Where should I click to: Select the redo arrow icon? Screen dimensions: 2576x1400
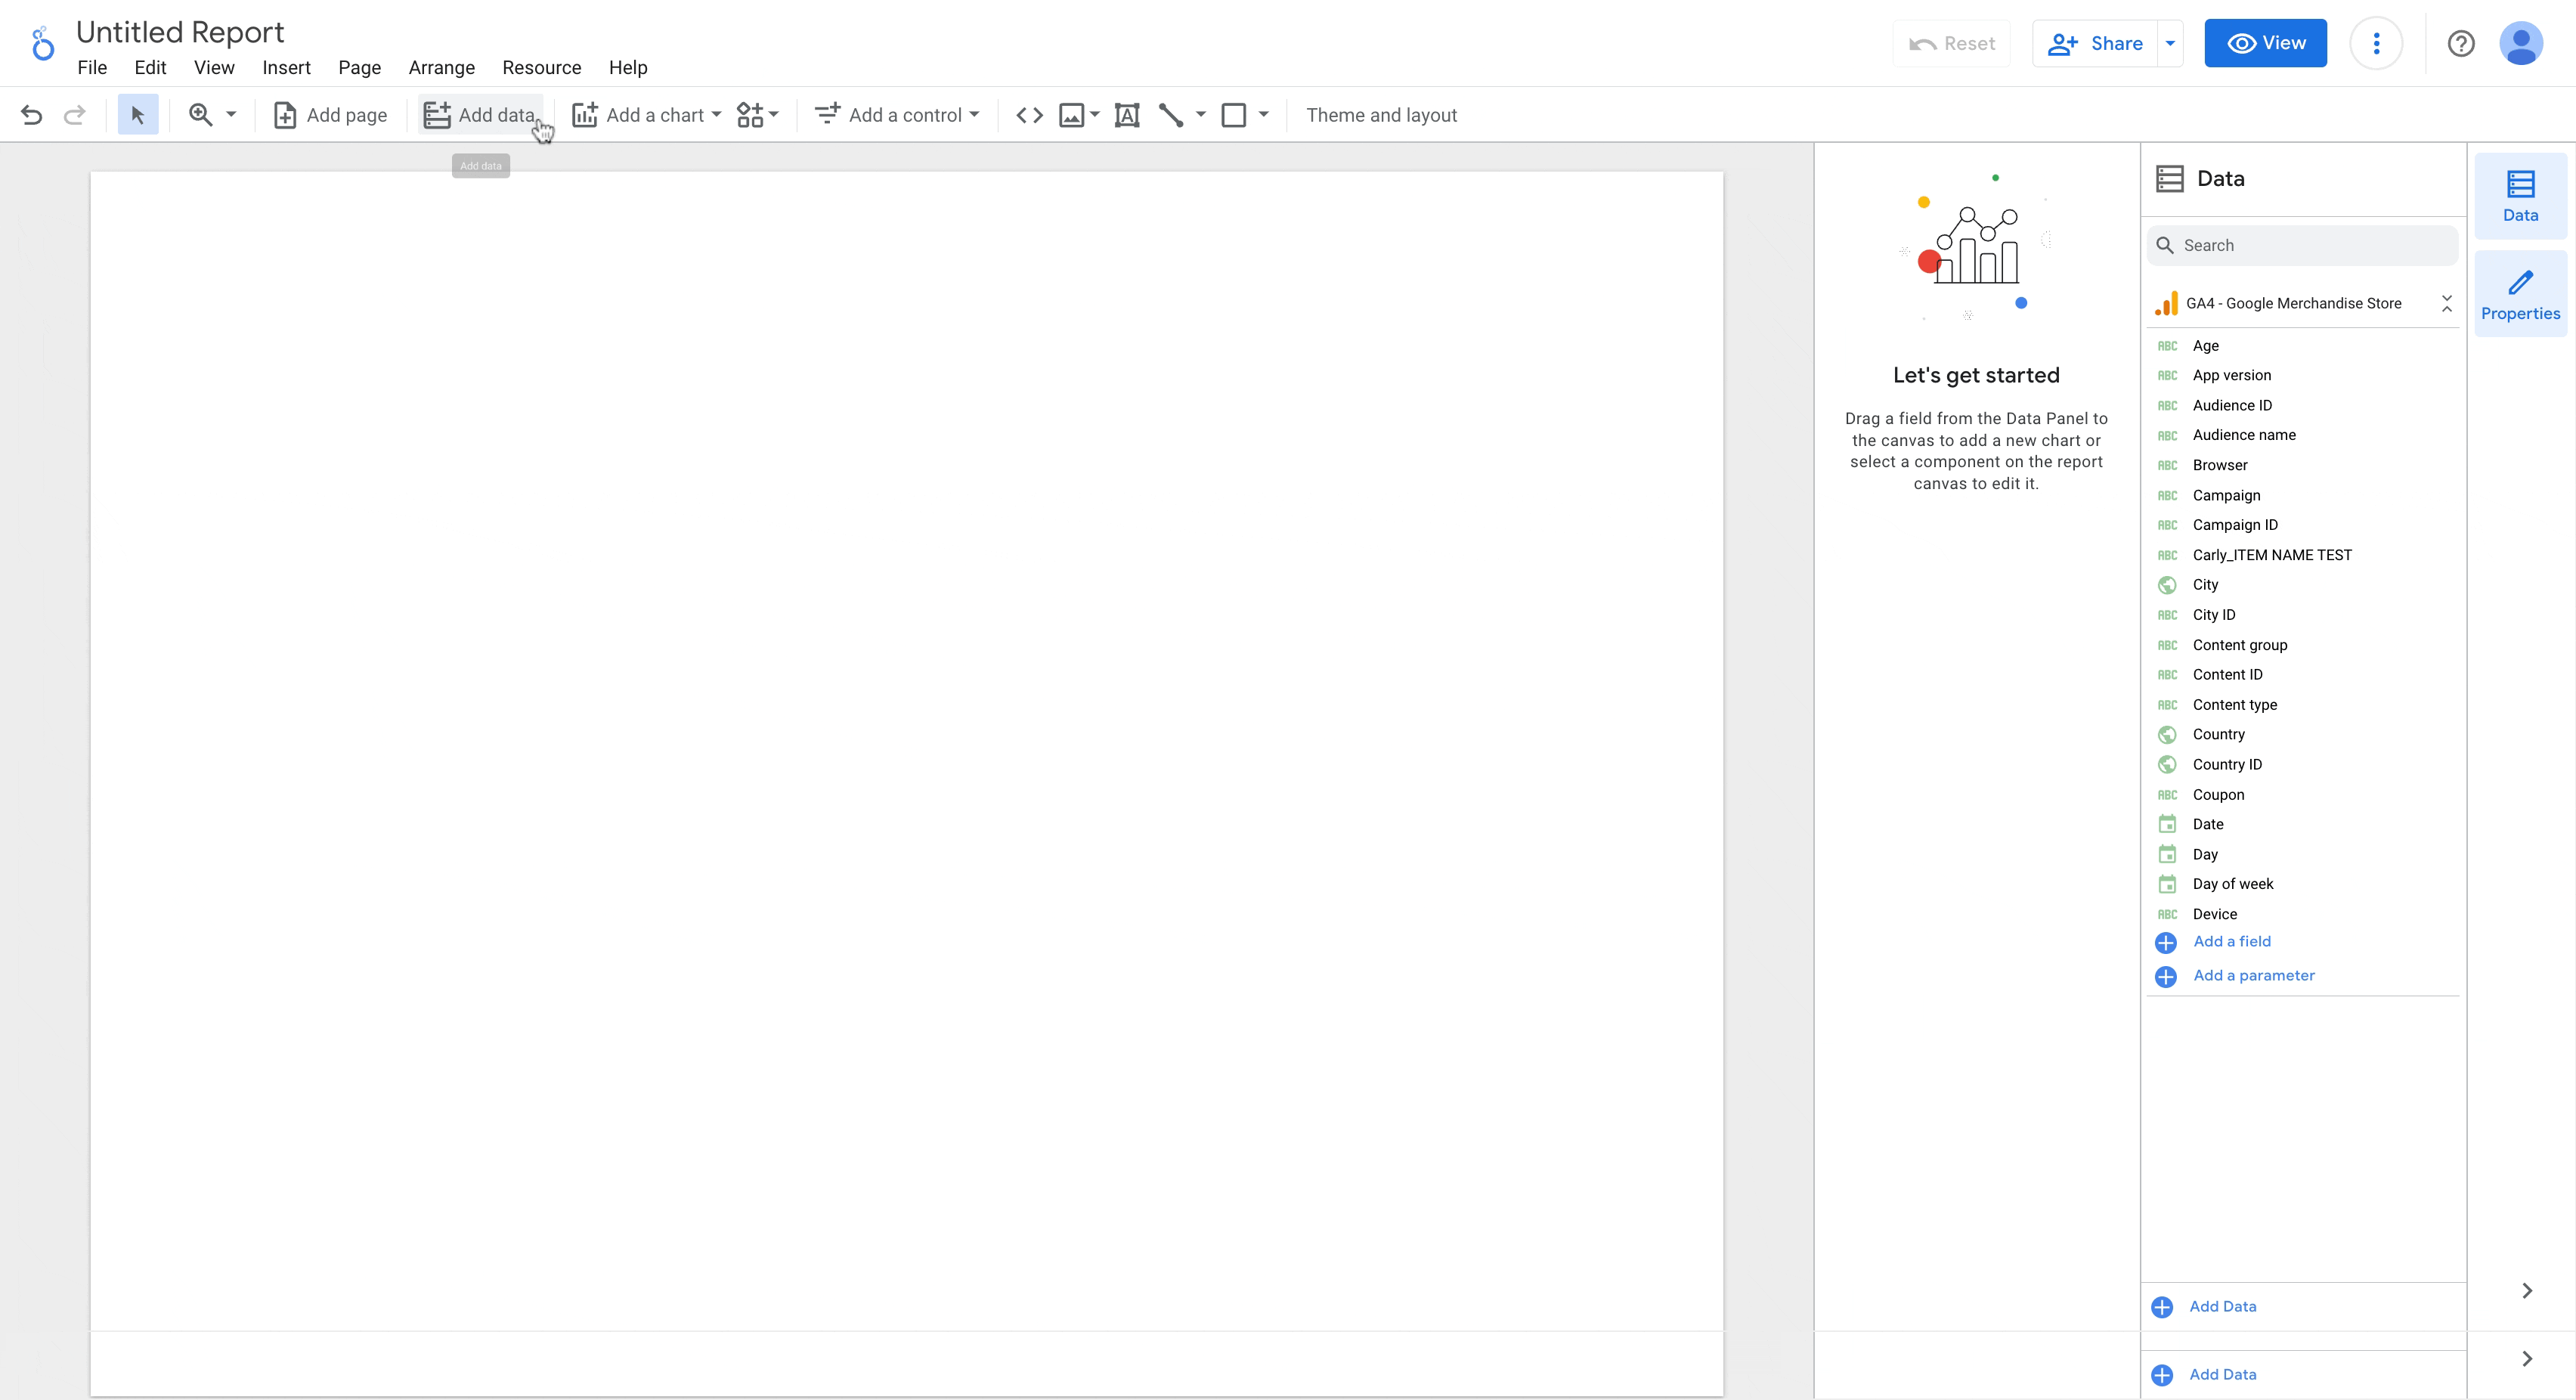pyautogui.click(x=76, y=114)
